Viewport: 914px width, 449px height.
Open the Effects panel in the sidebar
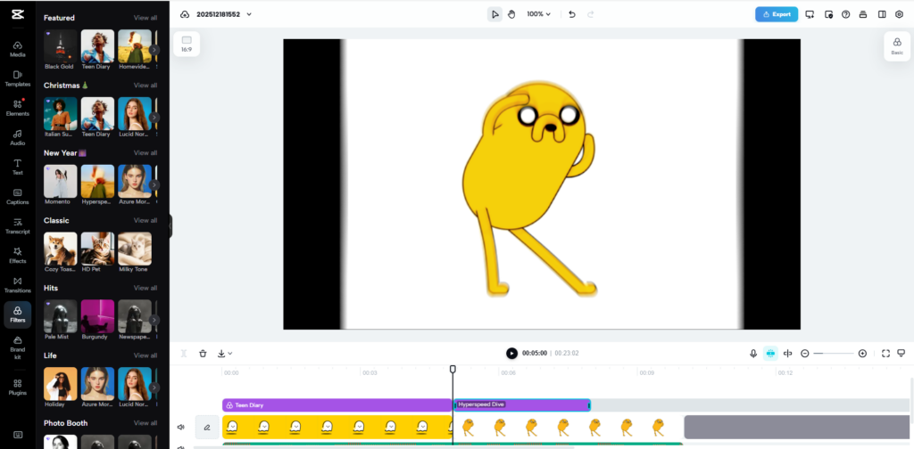coord(17,255)
